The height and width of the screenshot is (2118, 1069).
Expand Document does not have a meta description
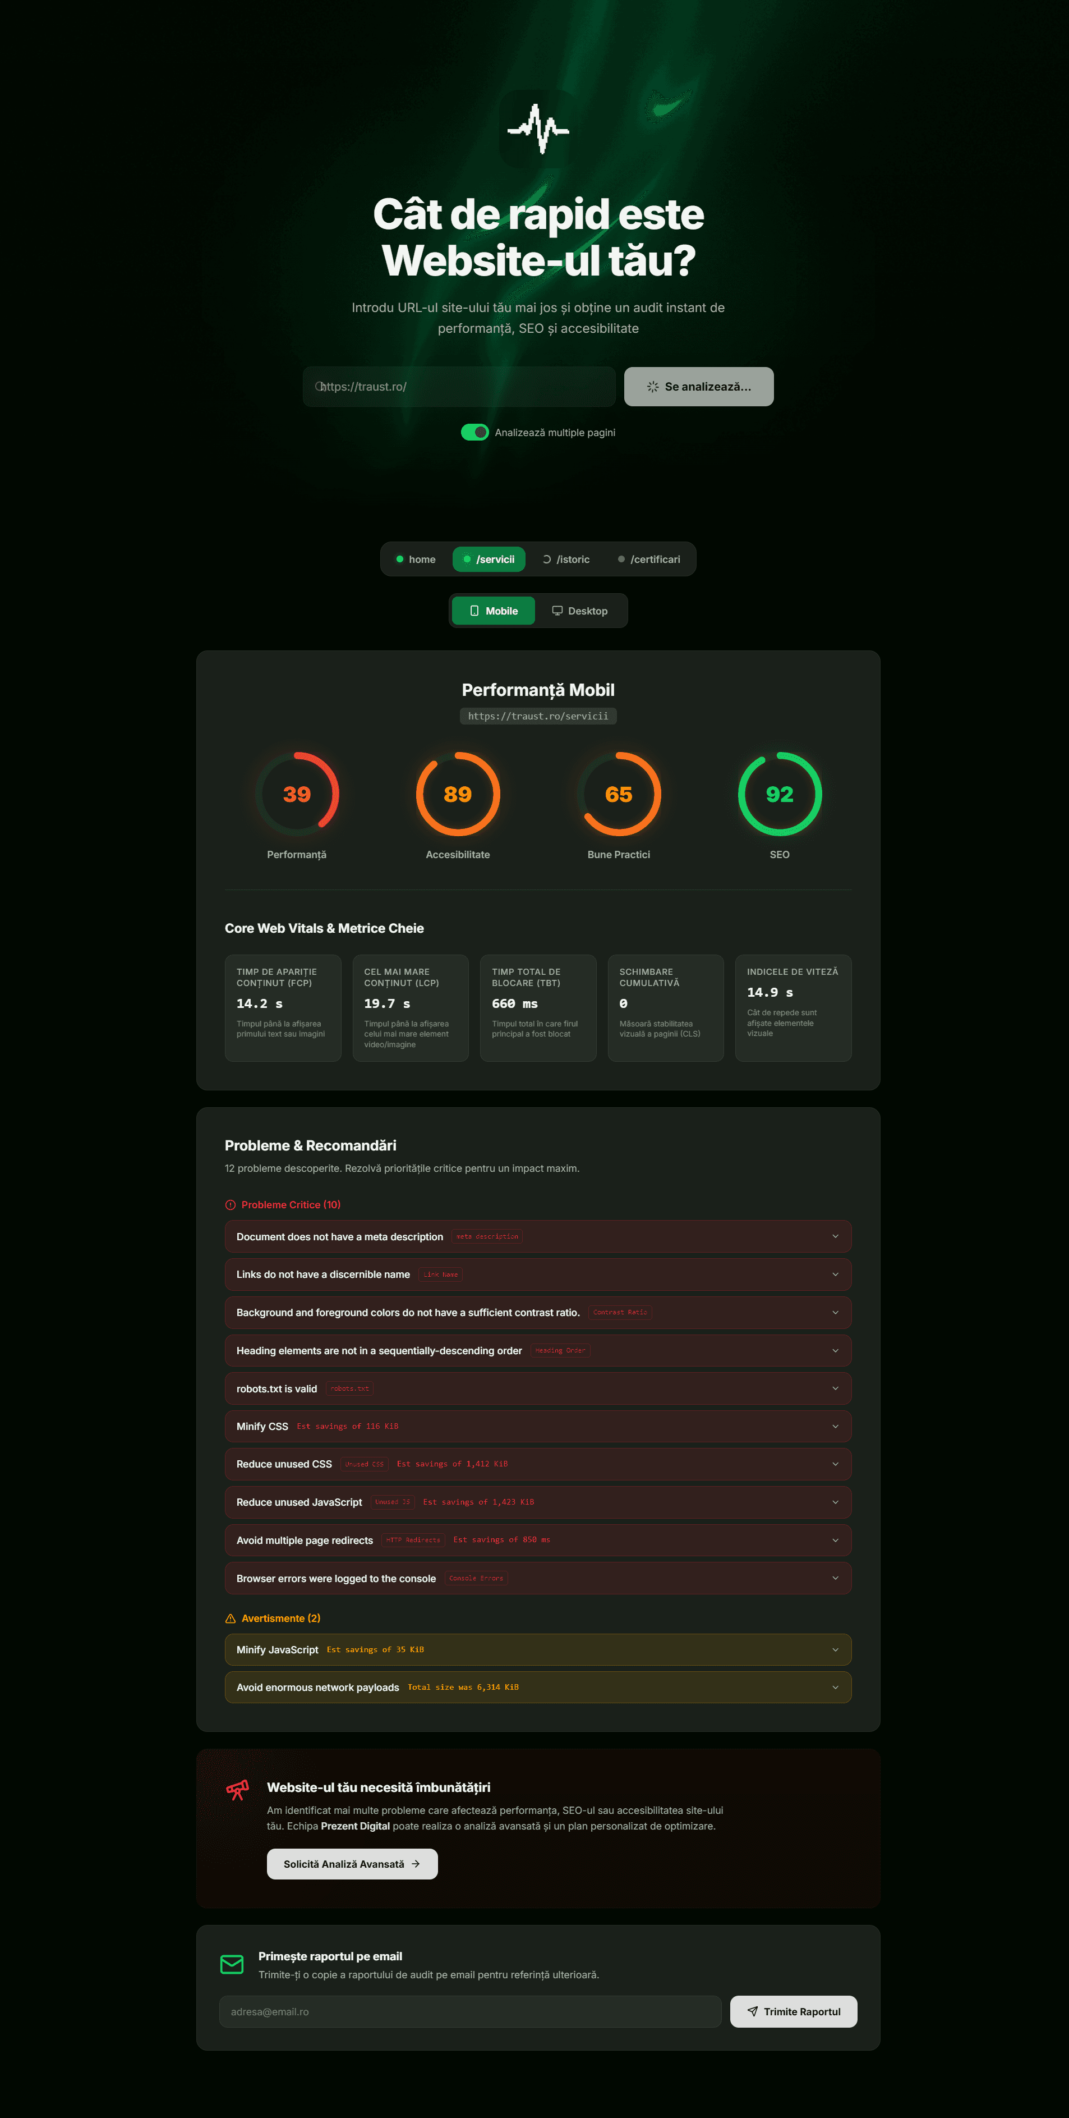pos(538,1236)
